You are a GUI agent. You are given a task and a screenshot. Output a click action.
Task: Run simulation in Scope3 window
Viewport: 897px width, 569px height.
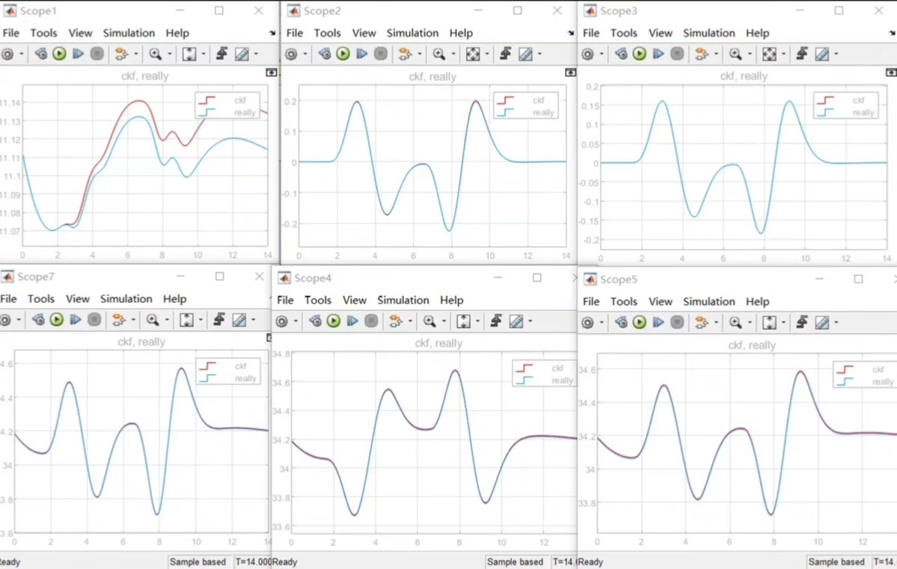tap(640, 54)
